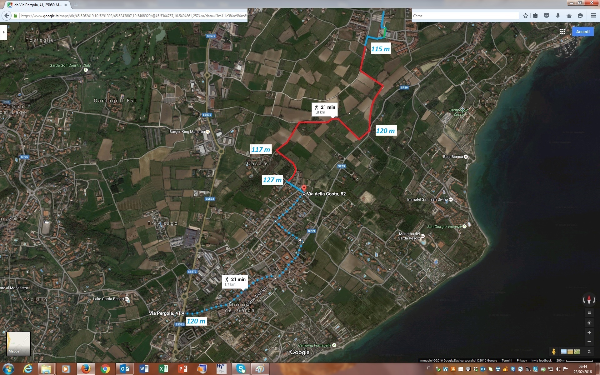This screenshot has width=600, height=375.
Task: Click the Cerca search field
Action: pos(465,16)
